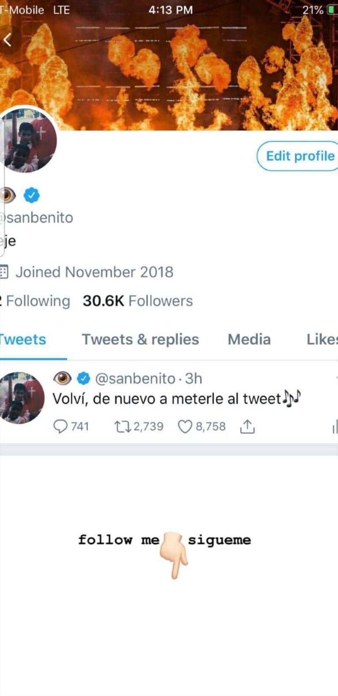
Task: Open the Media tab
Action: click(249, 339)
